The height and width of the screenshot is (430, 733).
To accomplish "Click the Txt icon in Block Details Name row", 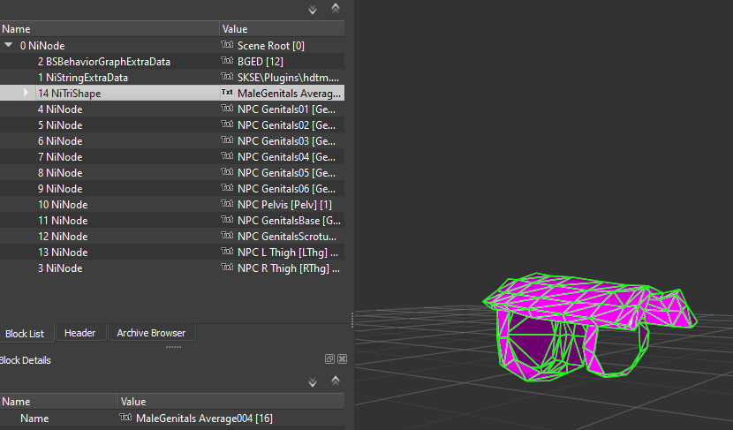I will coord(125,418).
